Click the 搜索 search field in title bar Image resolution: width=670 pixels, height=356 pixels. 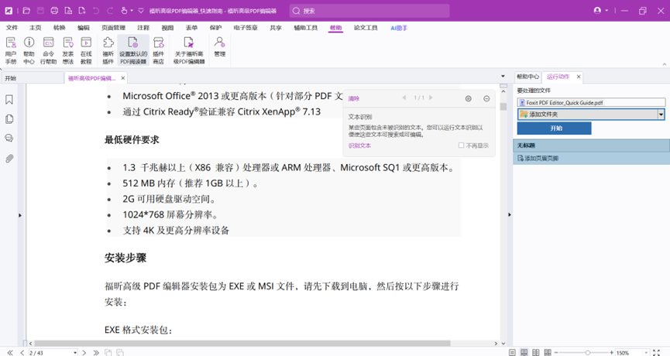(x=369, y=11)
